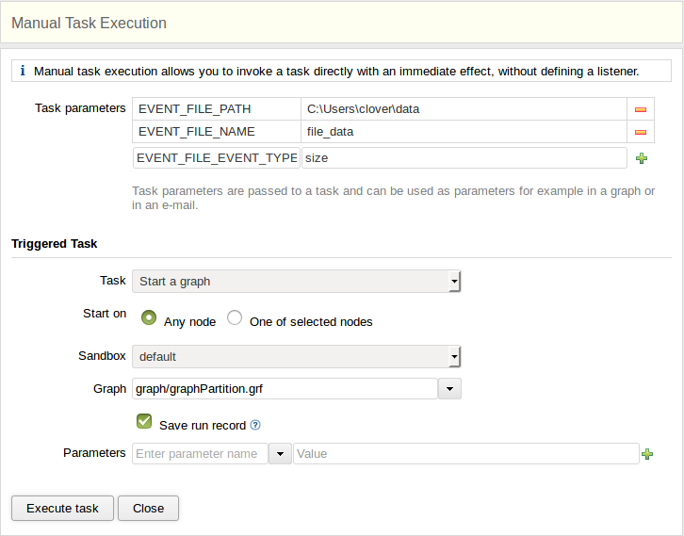Click the EVENT_FILE_EVENT_TYPE name field
The width and height of the screenshot is (684, 536).
[216, 158]
